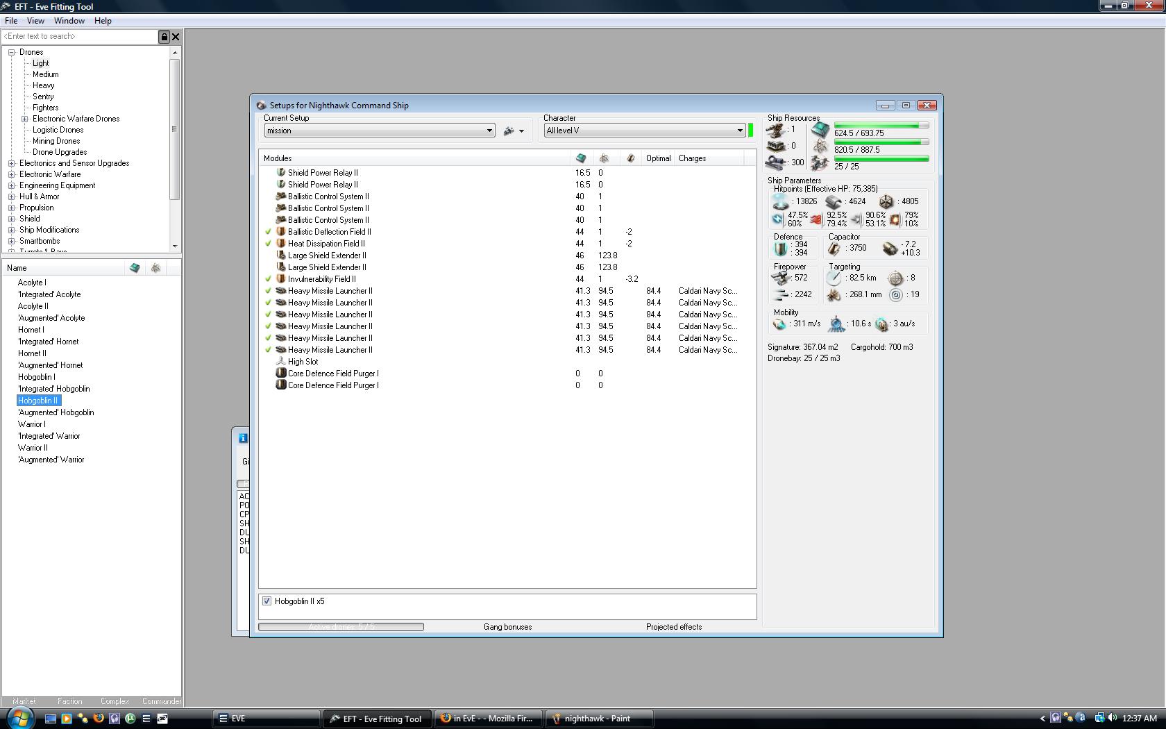Click the turret hardpoints icon in Ship Resources
The width and height of the screenshot is (1166, 729).
pos(776,130)
